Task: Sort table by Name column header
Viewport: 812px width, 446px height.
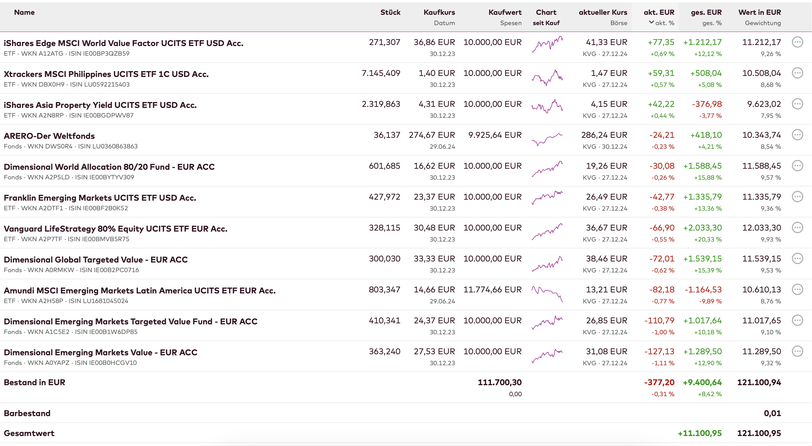Action: (x=24, y=12)
